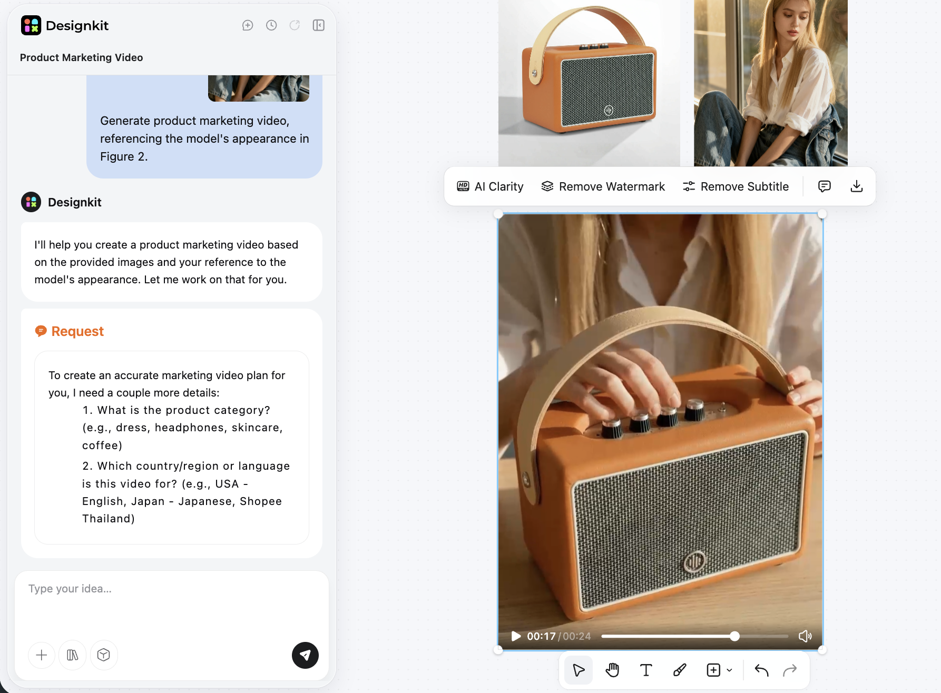Click the Product Marketing Video title
The height and width of the screenshot is (693, 941).
[x=81, y=57]
